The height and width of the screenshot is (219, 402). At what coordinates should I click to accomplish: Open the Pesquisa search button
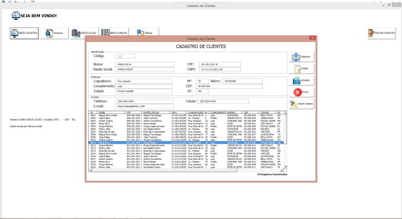click(x=54, y=33)
